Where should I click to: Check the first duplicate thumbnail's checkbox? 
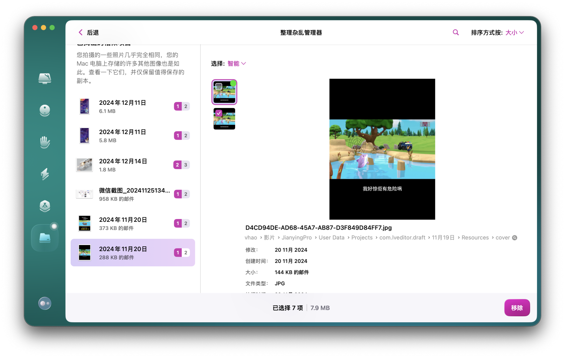coord(219,86)
